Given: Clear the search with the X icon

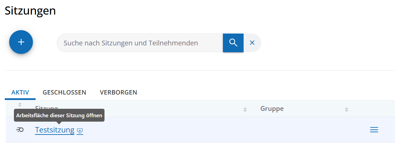Looking at the screenshot, I should click(x=252, y=43).
